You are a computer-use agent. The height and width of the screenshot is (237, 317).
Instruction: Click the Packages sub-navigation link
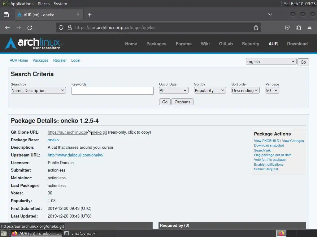(x=41, y=60)
